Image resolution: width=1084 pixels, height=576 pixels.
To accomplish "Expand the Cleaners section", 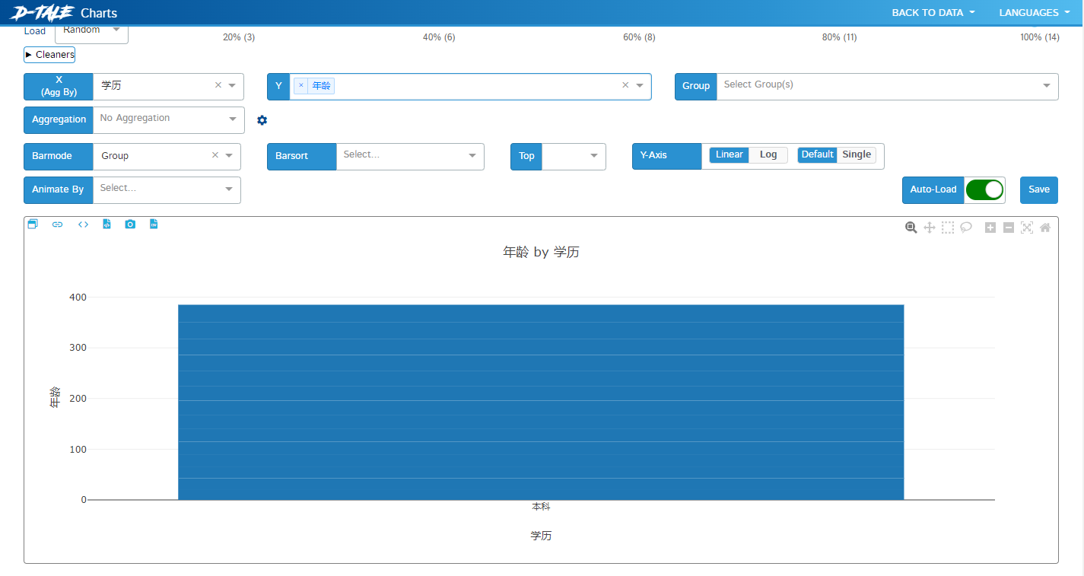I will click(49, 55).
